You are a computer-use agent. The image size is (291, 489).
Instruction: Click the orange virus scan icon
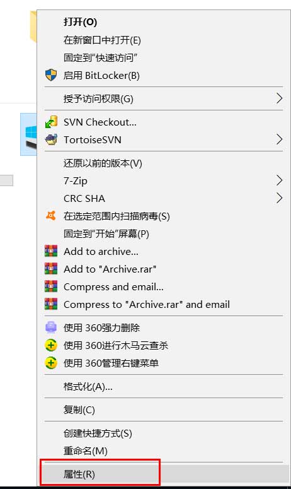pos(51,216)
